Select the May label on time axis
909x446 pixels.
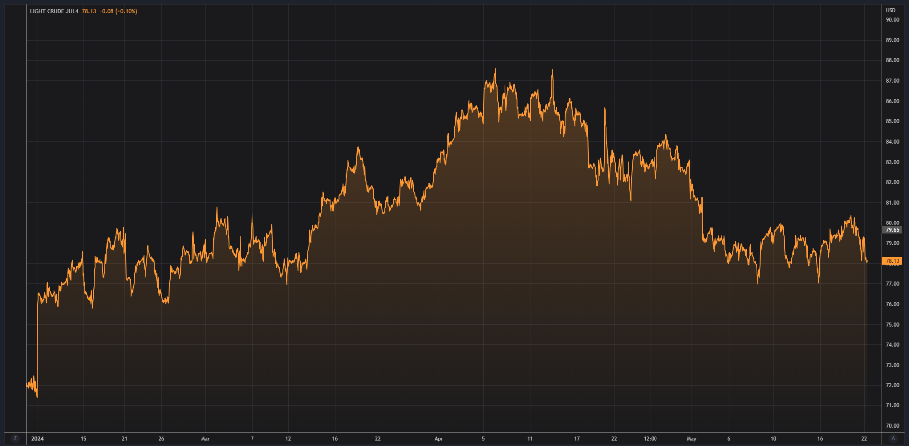pyautogui.click(x=691, y=439)
